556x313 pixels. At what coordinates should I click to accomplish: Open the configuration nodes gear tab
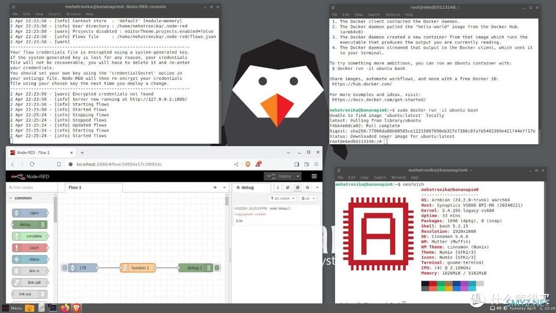(307, 187)
